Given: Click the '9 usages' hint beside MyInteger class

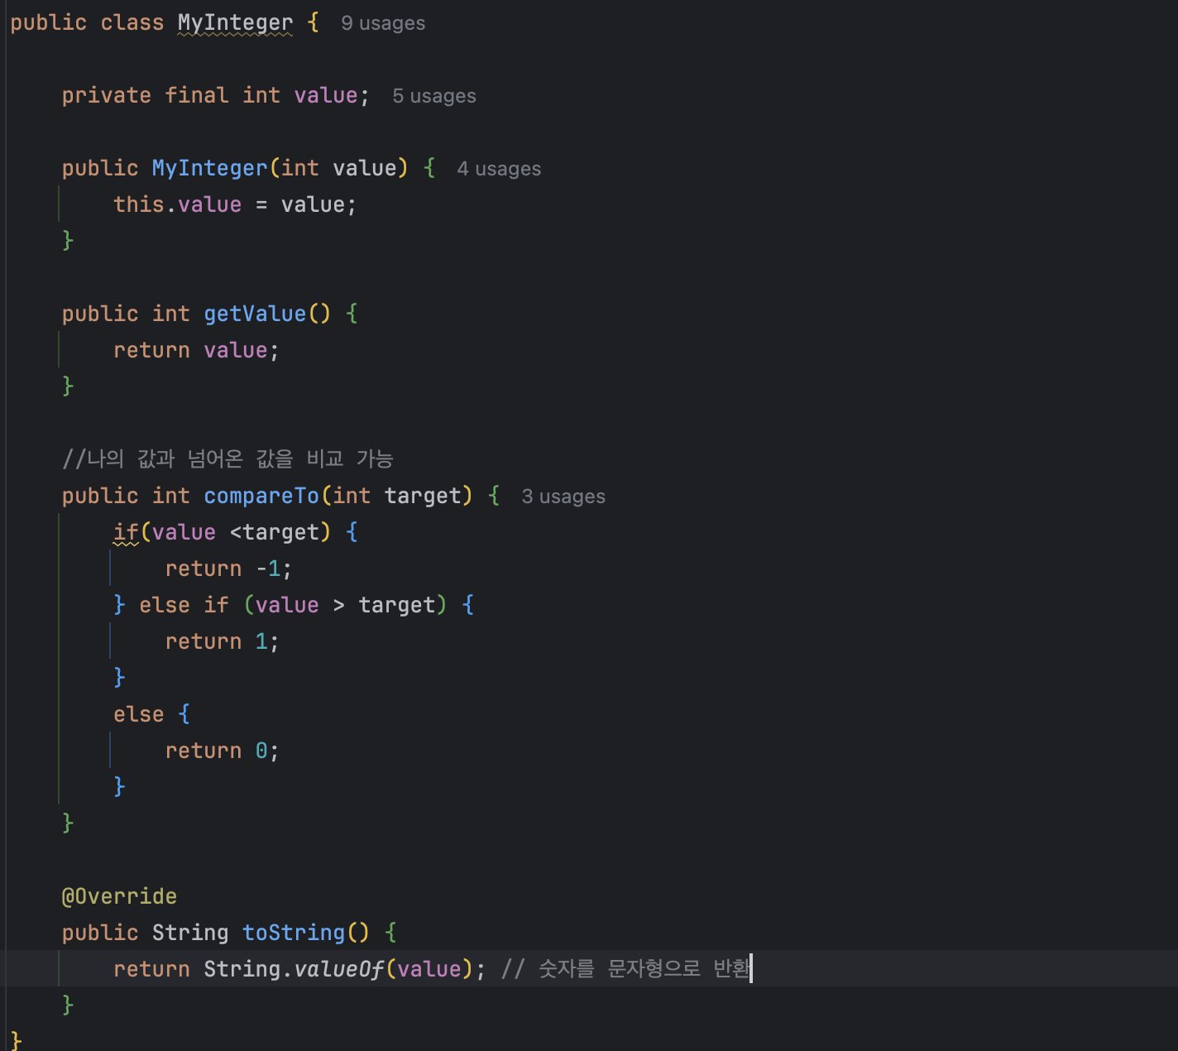Looking at the screenshot, I should pos(383,23).
